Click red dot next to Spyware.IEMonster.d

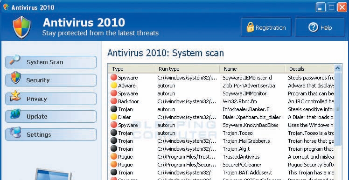pyautogui.click(x=114, y=78)
